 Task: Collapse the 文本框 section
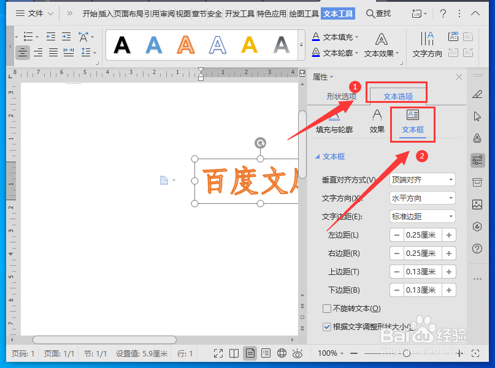coord(317,157)
